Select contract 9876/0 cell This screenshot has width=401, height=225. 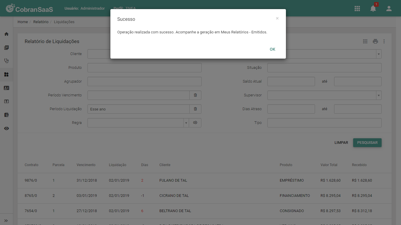[31, 180]
